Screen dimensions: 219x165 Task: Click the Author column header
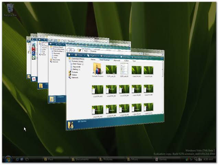(126, 61)
